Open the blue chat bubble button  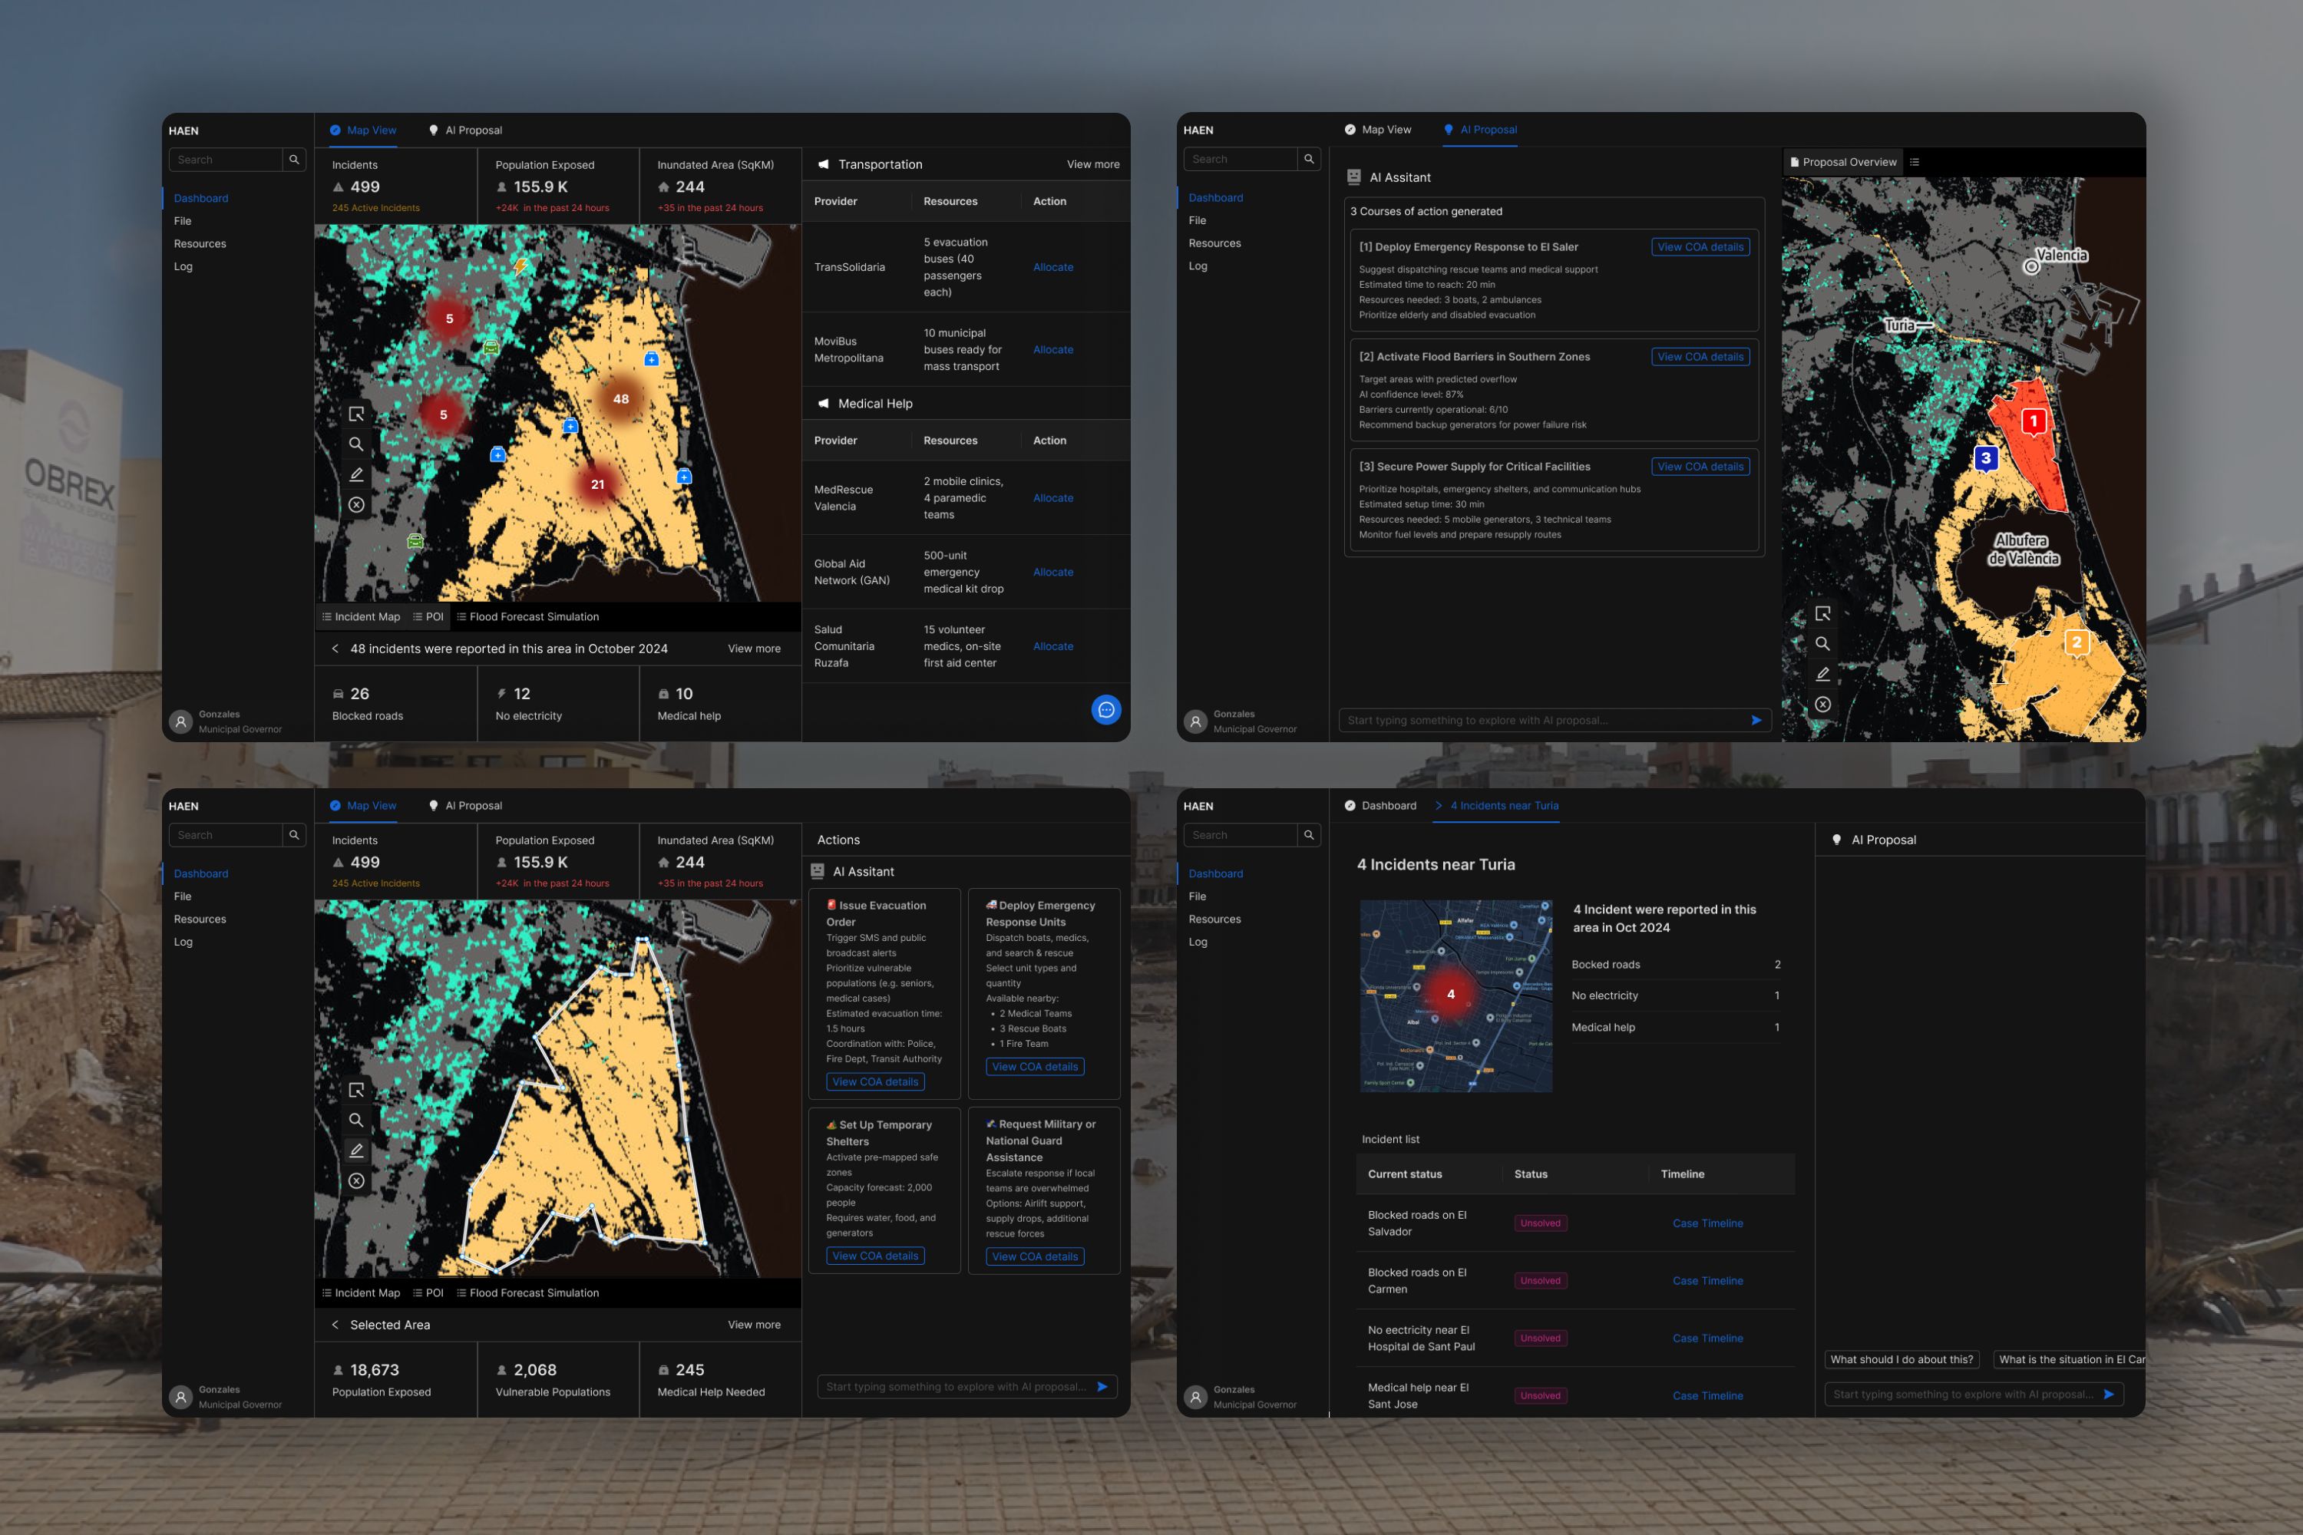point(1105,710)
